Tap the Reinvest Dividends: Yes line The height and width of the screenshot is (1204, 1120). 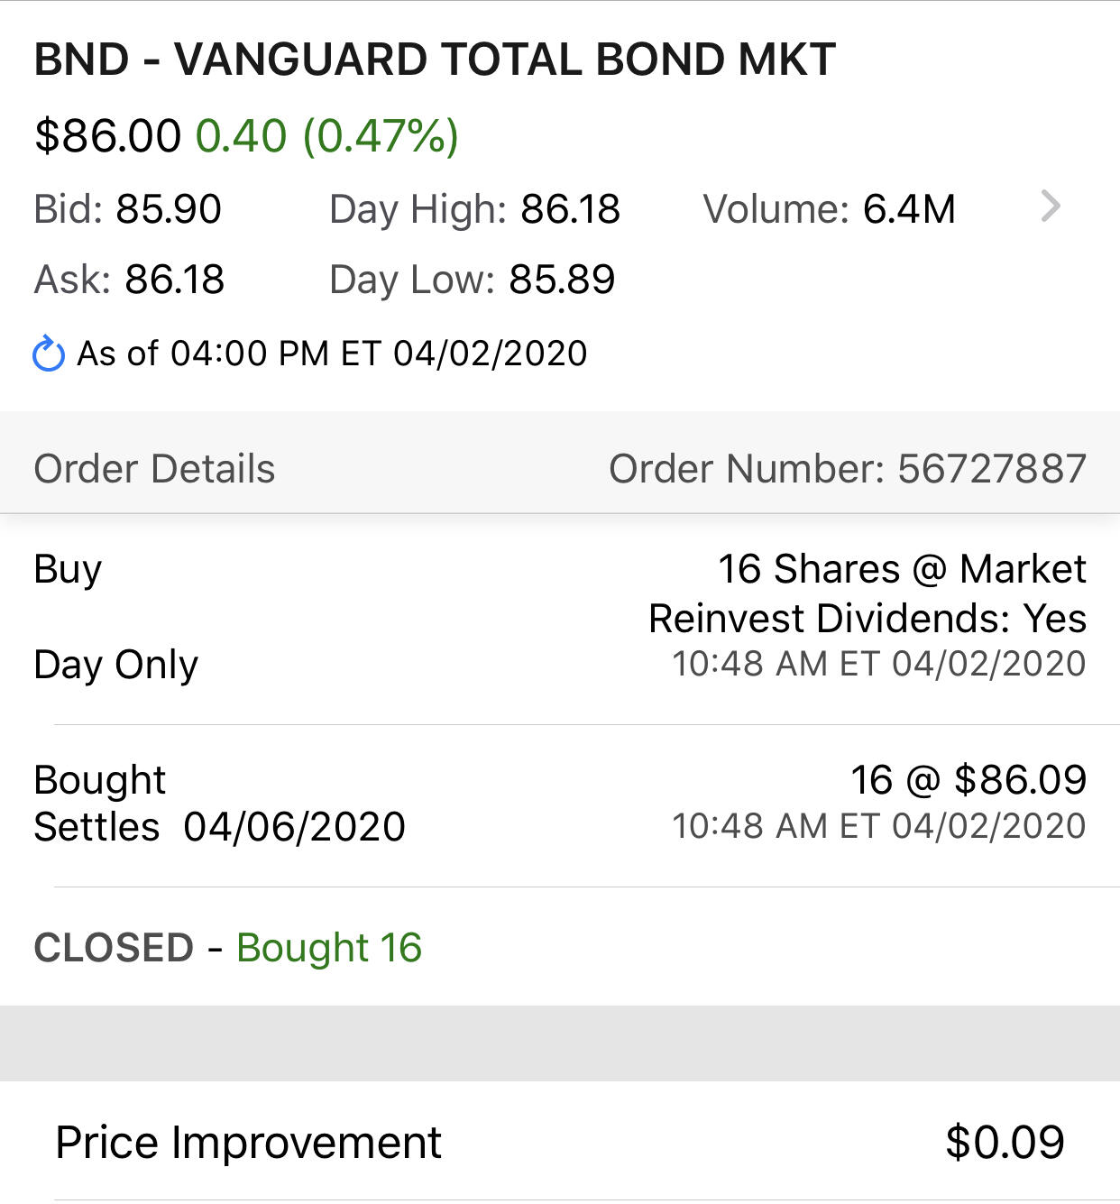point(868,619)
